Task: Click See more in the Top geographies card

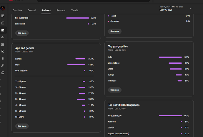Action: click(x=115, y=90)
